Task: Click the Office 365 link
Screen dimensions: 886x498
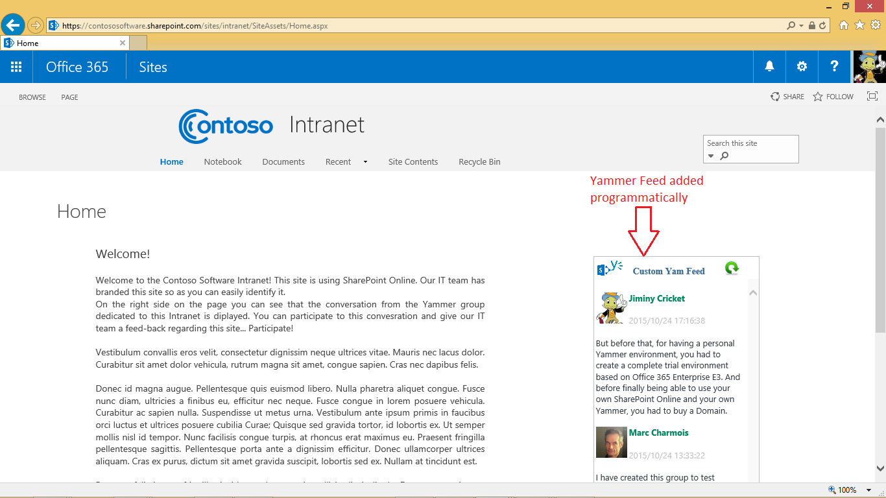Action: (x=77, y=67)
